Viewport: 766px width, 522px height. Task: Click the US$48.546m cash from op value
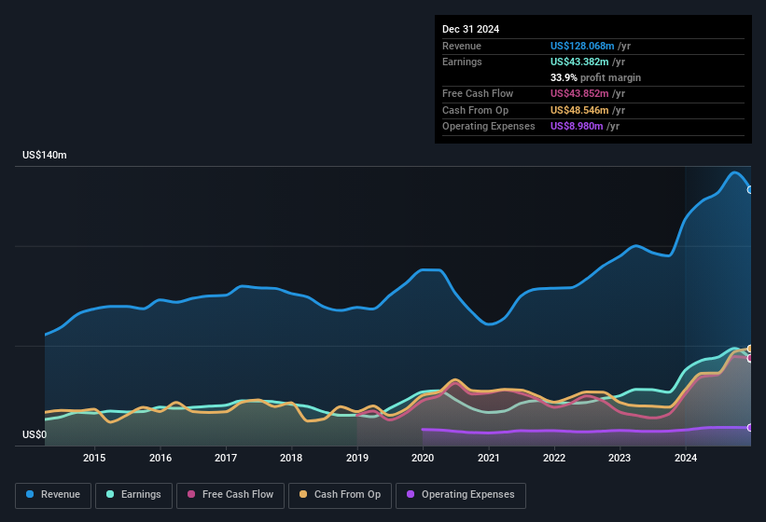pyautogui.click(x=579, y=110)
